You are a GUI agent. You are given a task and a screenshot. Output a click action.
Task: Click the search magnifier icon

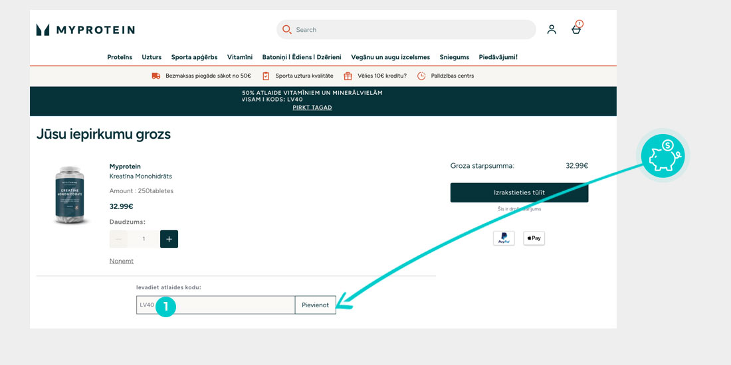pos(287,30)
